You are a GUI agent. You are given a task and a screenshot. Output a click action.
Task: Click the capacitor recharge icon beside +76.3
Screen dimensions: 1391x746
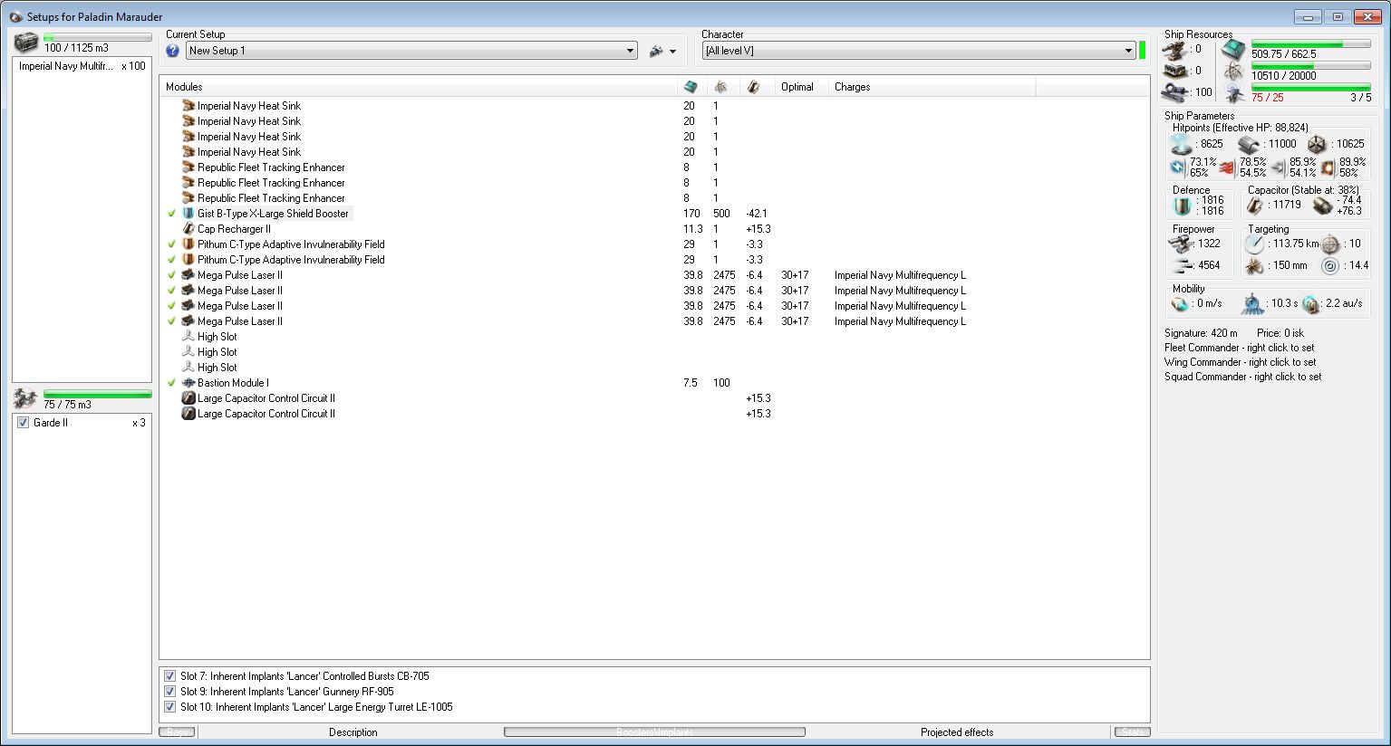point(1323,206)
